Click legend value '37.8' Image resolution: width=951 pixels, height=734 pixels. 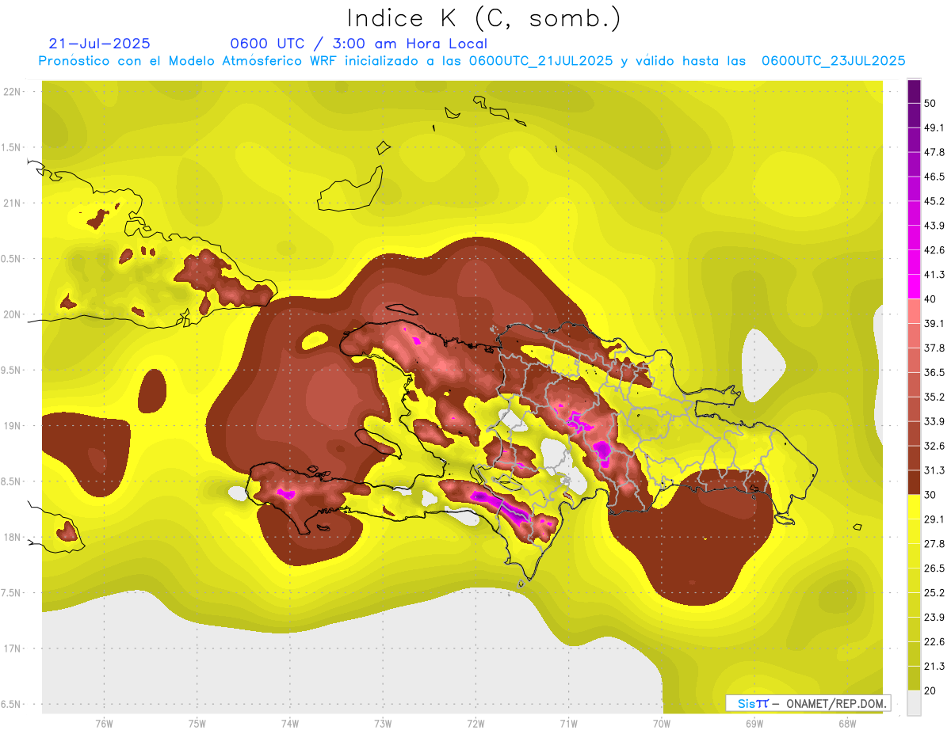[934, 348]
